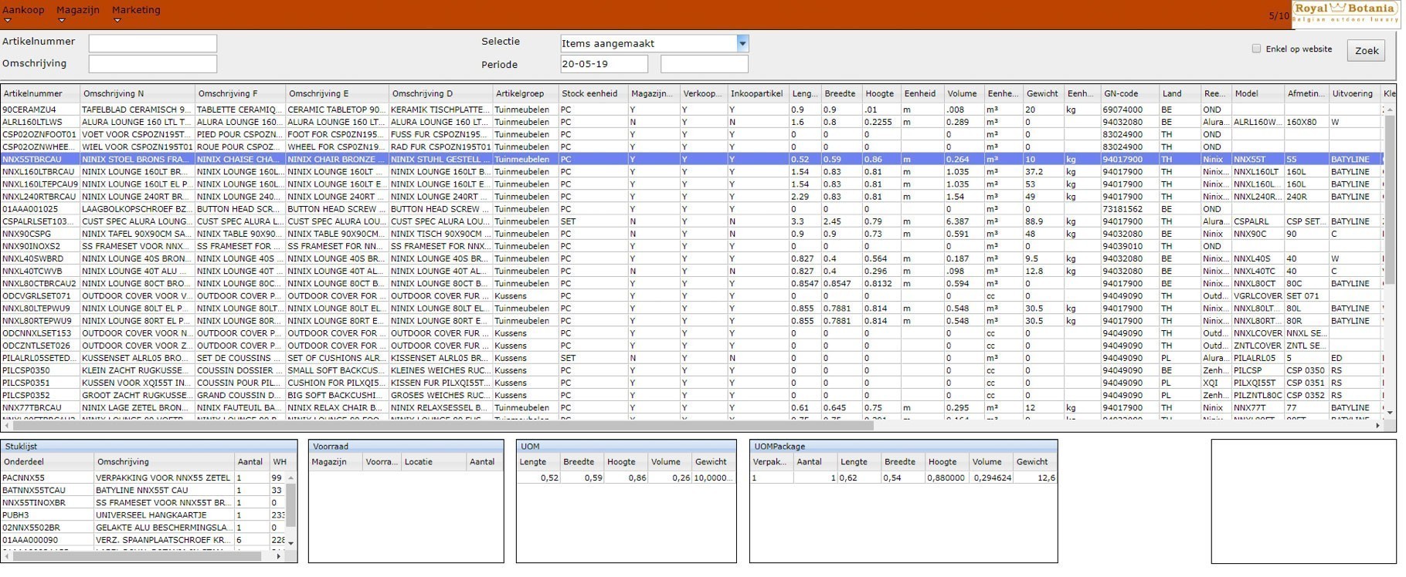Select row NNXL40TCWVB

coord(691,271)
